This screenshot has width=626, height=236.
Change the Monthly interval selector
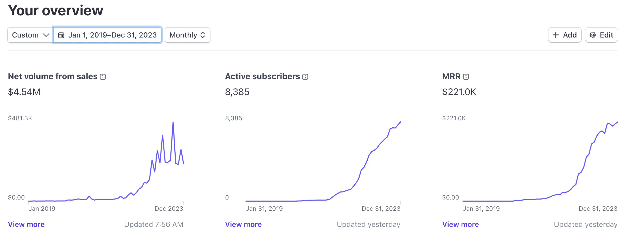click(x=187, y=35)
